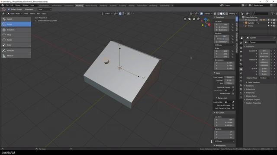The width and height of the screenshot is (277, 155).
Task: Open the viewport Add menu
Action: (38, 14)
